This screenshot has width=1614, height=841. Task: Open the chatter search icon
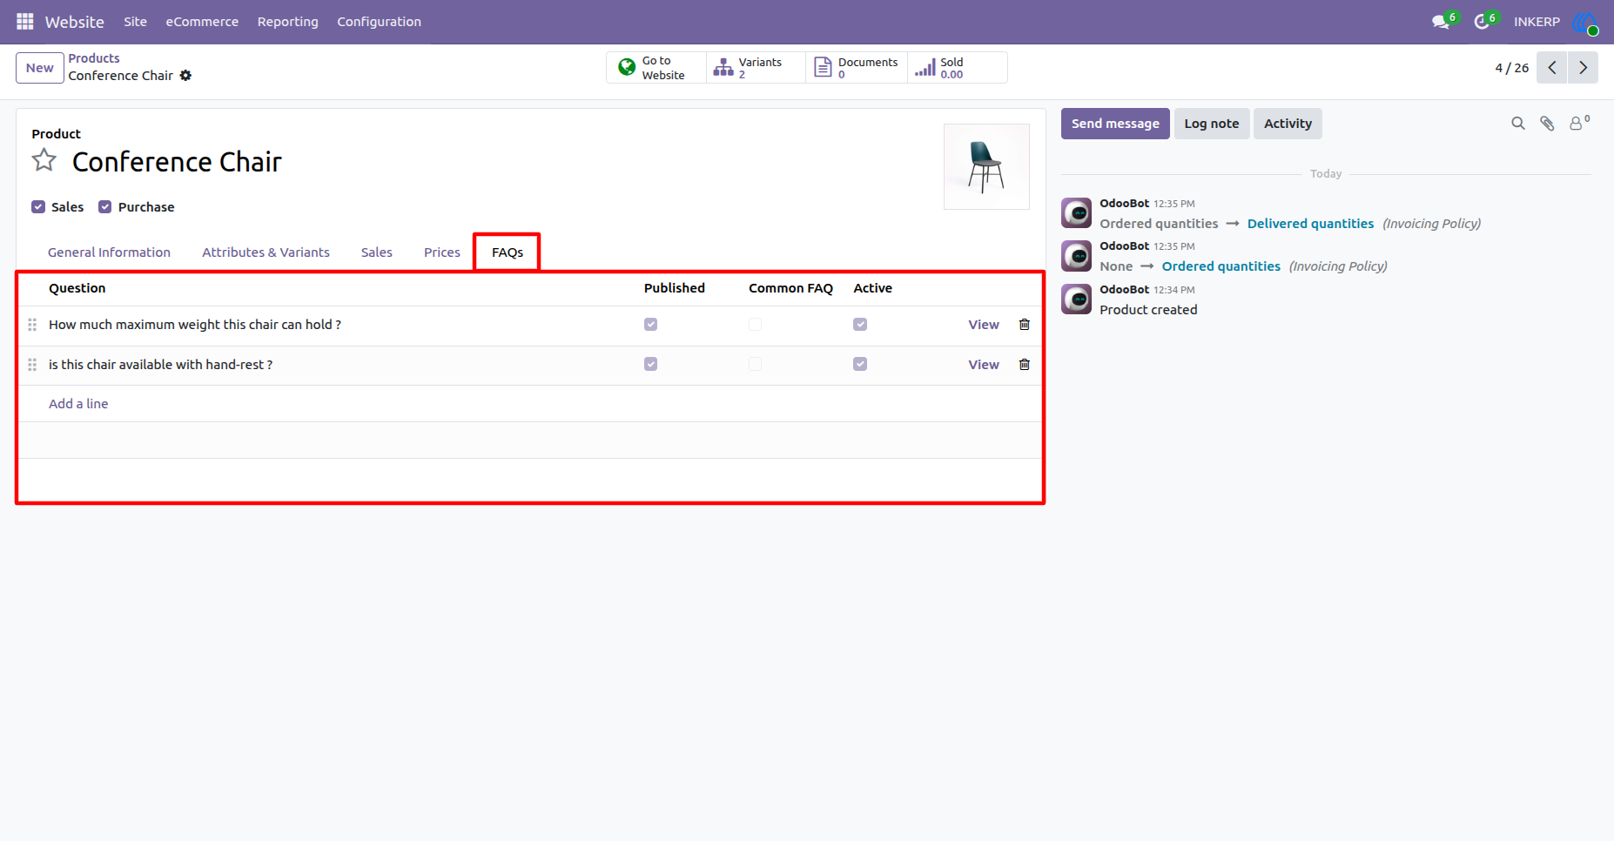1518,124
